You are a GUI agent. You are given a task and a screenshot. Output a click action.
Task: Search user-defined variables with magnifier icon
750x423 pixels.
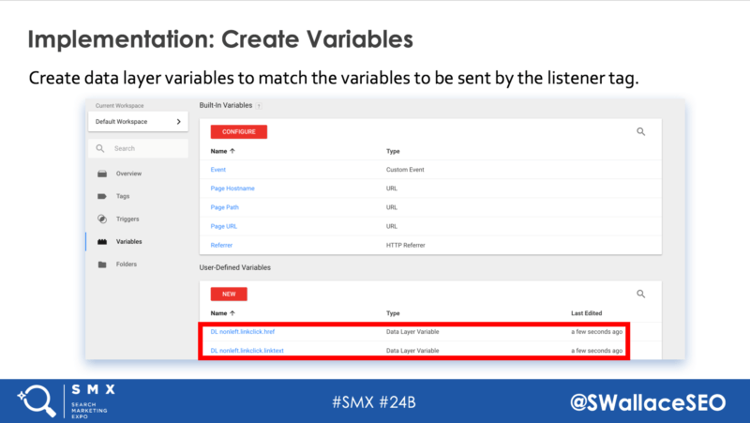pos(641,294)
